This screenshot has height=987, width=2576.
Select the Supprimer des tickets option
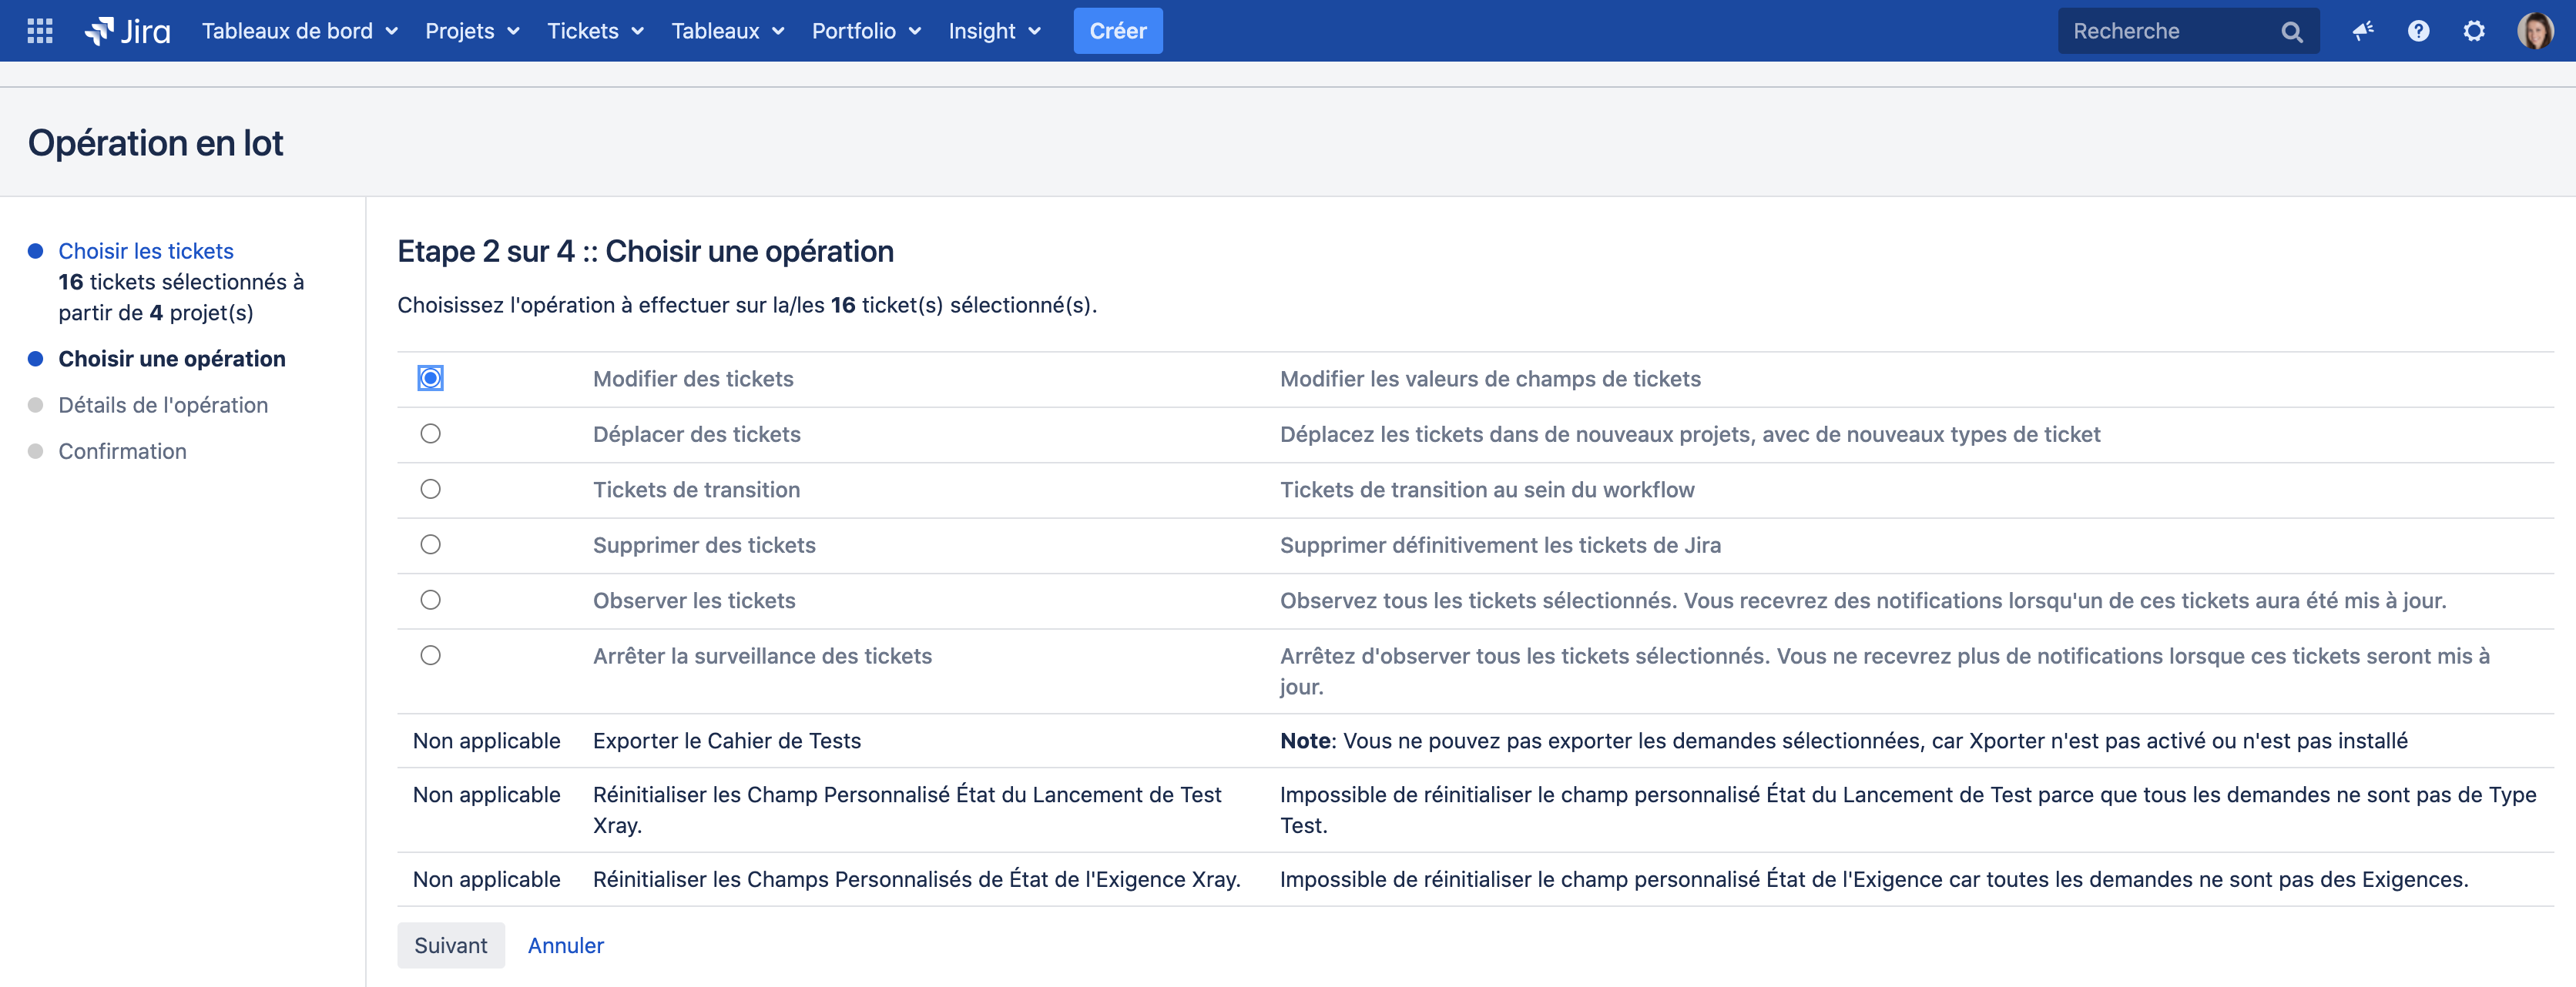point(430,544)
